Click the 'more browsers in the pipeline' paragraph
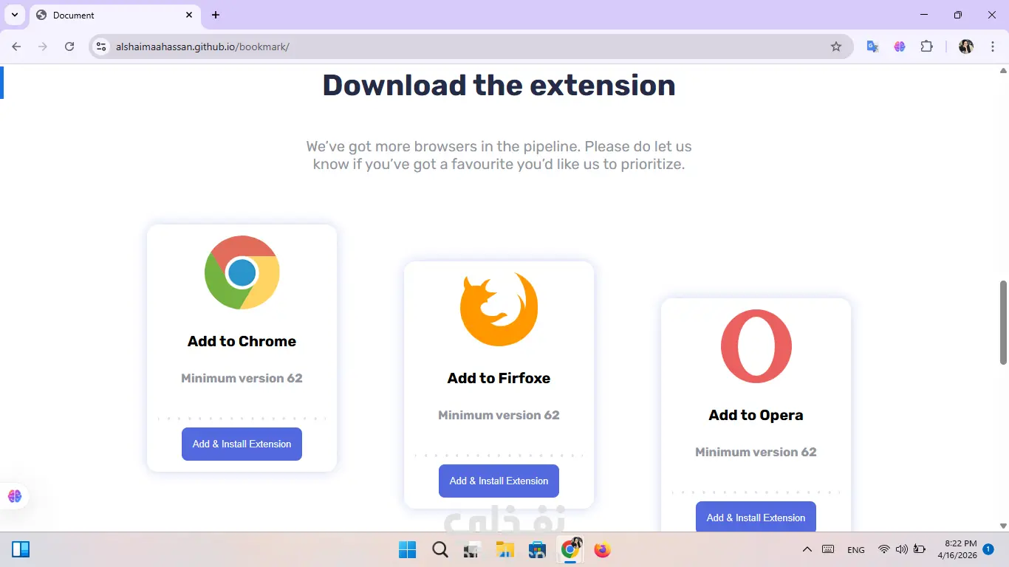This screenshot has height=567, width=1009. coord(499,155)
